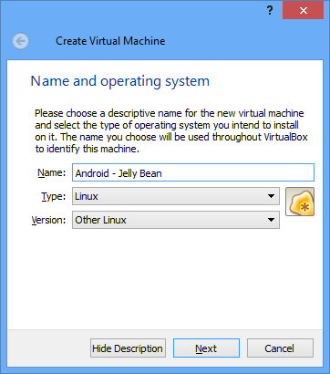Click the OS type icon badge

[x=300, y=202]
